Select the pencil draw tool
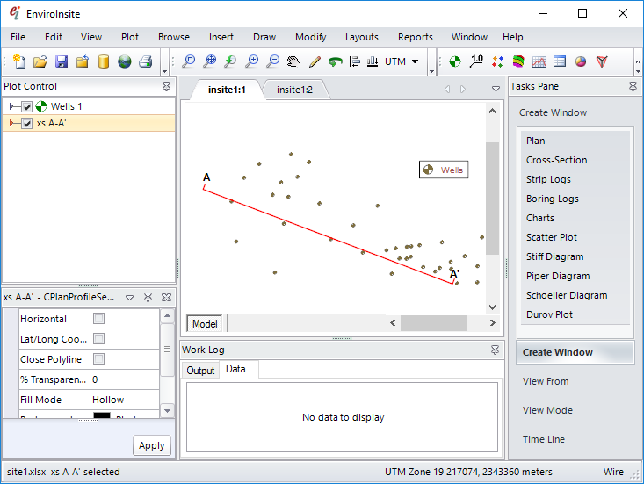The width and height of the screenshot is (644, 484). (x=315, y=61)
